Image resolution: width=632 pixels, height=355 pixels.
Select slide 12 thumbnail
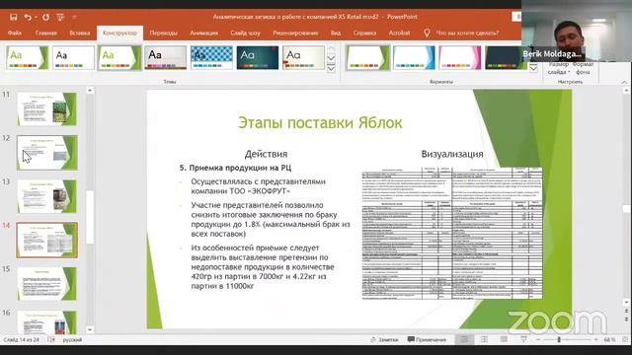pyautogui.click(x=47, y=152)
